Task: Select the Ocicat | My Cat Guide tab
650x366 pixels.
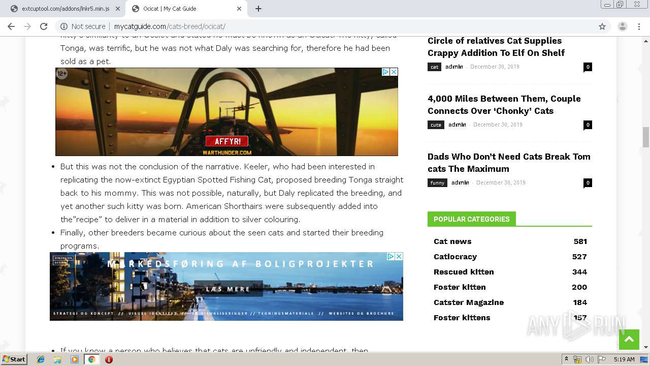Action: pos(186,9)
